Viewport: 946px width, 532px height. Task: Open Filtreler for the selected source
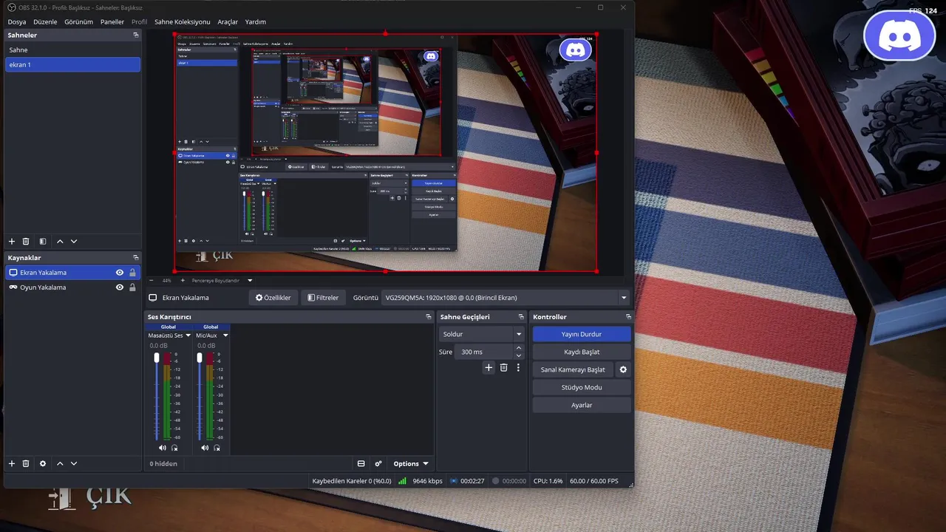323,298
